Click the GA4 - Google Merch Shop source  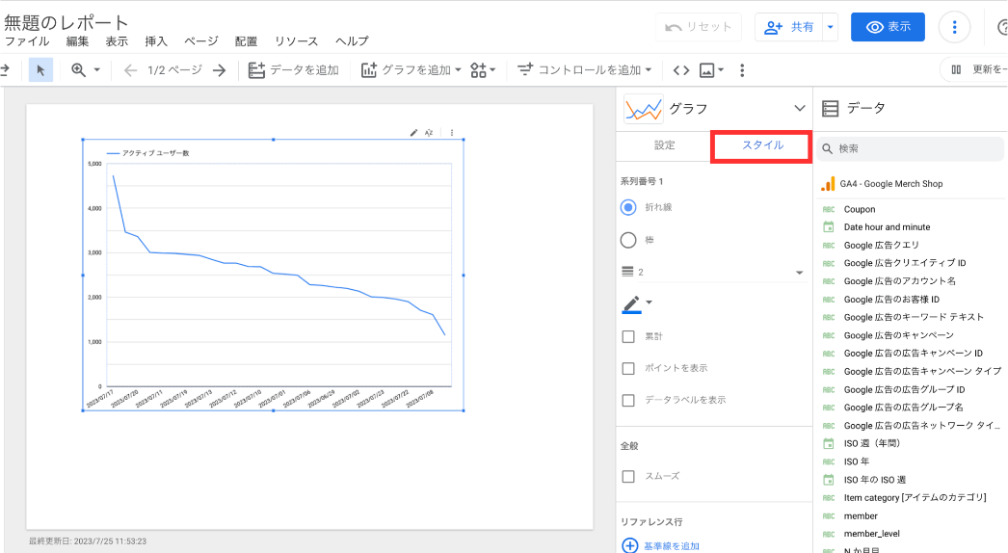point(891,184)
